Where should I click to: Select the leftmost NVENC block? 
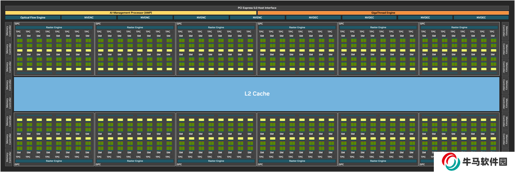point(89,17)
